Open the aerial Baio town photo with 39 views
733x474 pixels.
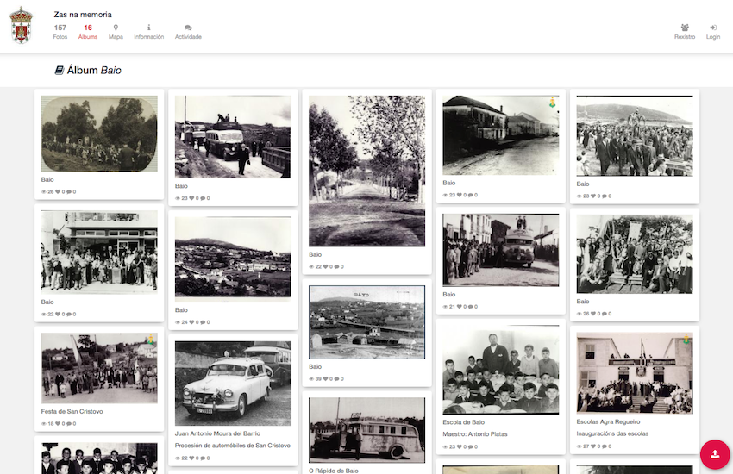click(x=366, y=321)
